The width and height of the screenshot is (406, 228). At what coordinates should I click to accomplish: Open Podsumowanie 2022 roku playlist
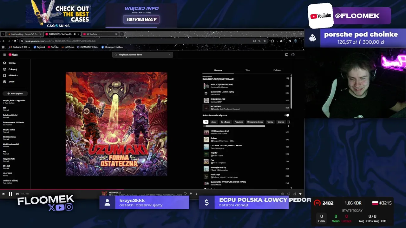15,123
